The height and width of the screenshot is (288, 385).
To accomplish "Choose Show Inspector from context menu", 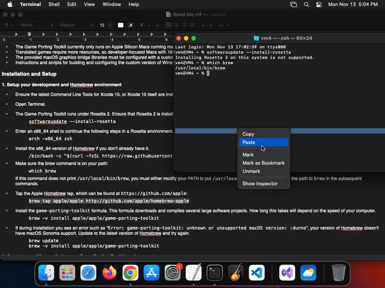I will tap(264, 183).
